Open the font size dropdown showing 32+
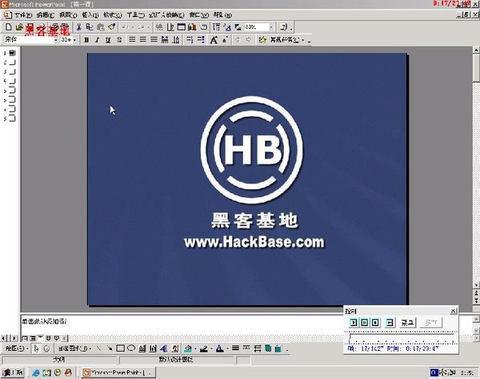 pos(74,40)
